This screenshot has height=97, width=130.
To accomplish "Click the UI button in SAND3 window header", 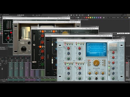I will point(120,40).
